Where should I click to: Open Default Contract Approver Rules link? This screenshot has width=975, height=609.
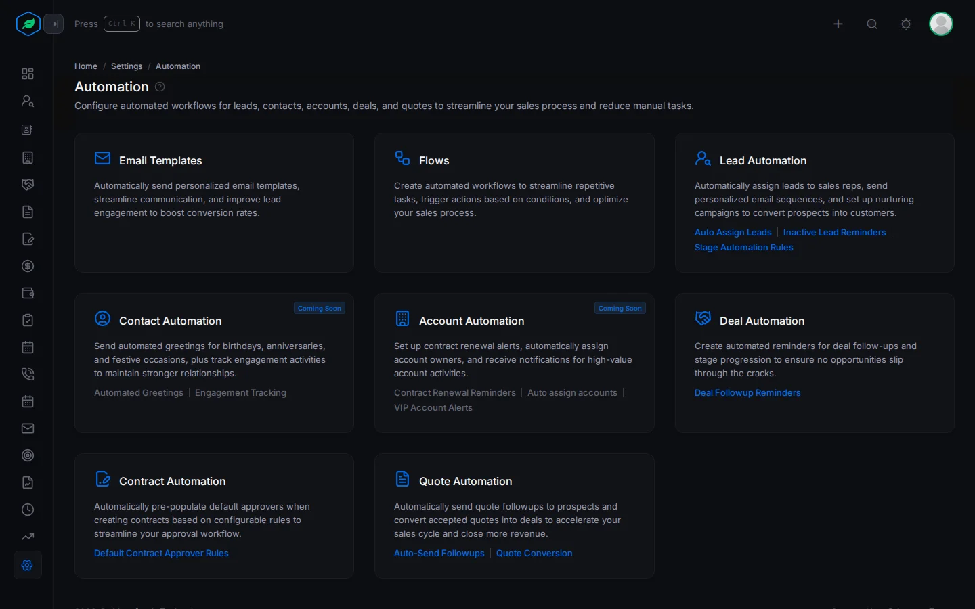pos(161,553)
